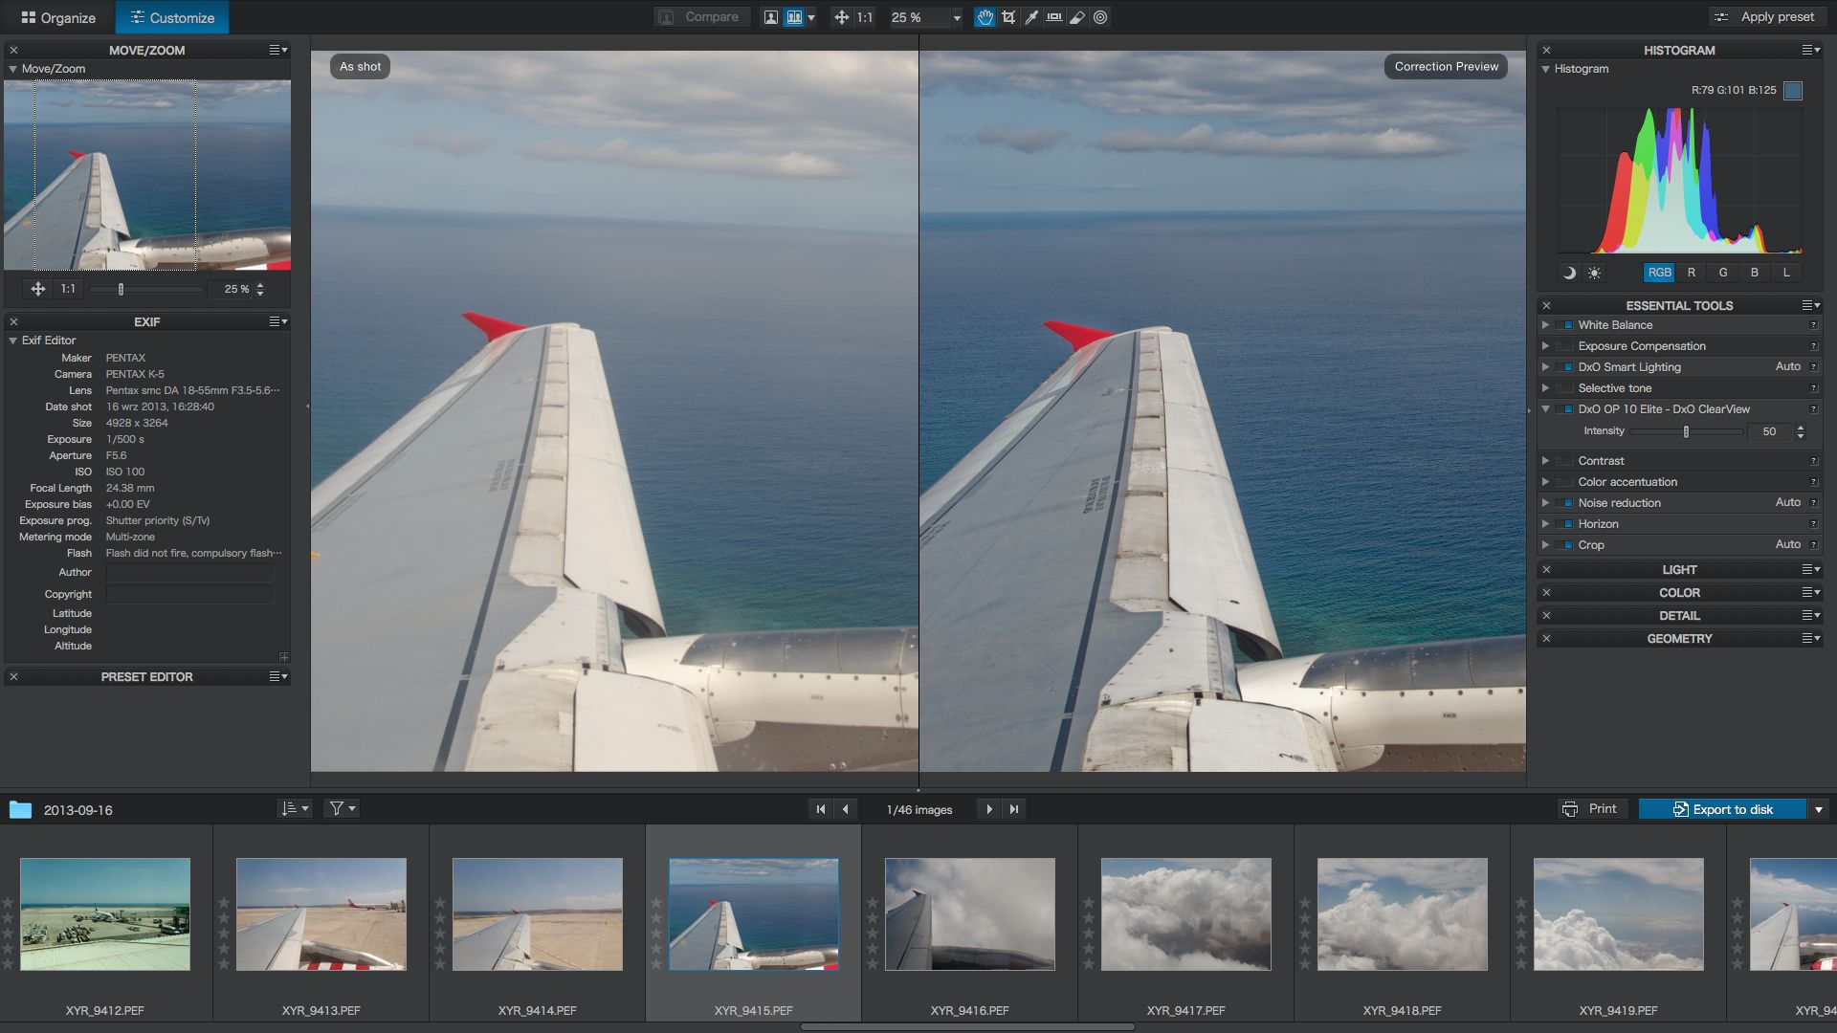Click the 1:1 zoom button in toolbar
1837x1033 pixels.
pos(865,17)
